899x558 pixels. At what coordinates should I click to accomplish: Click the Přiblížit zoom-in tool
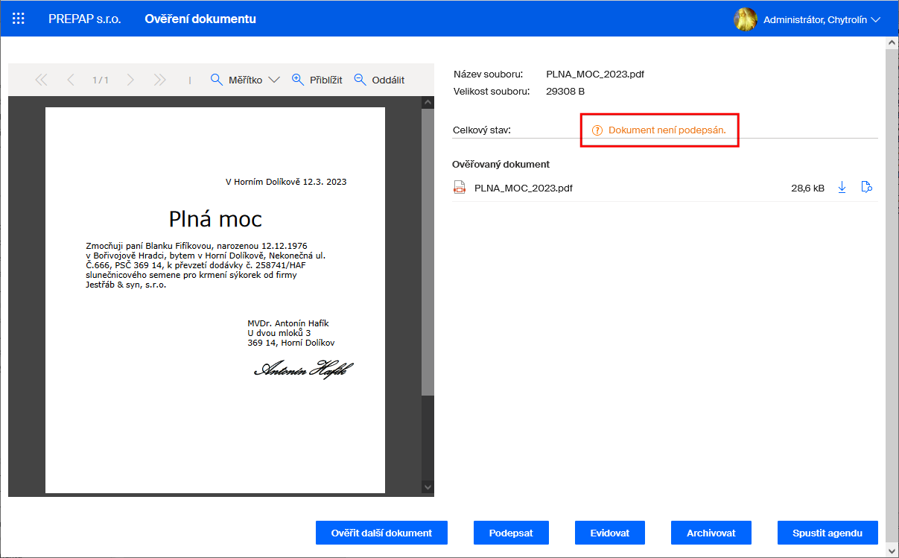point(317,80)
